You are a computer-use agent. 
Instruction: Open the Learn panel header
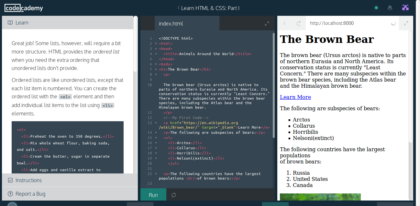click(68, 23)
